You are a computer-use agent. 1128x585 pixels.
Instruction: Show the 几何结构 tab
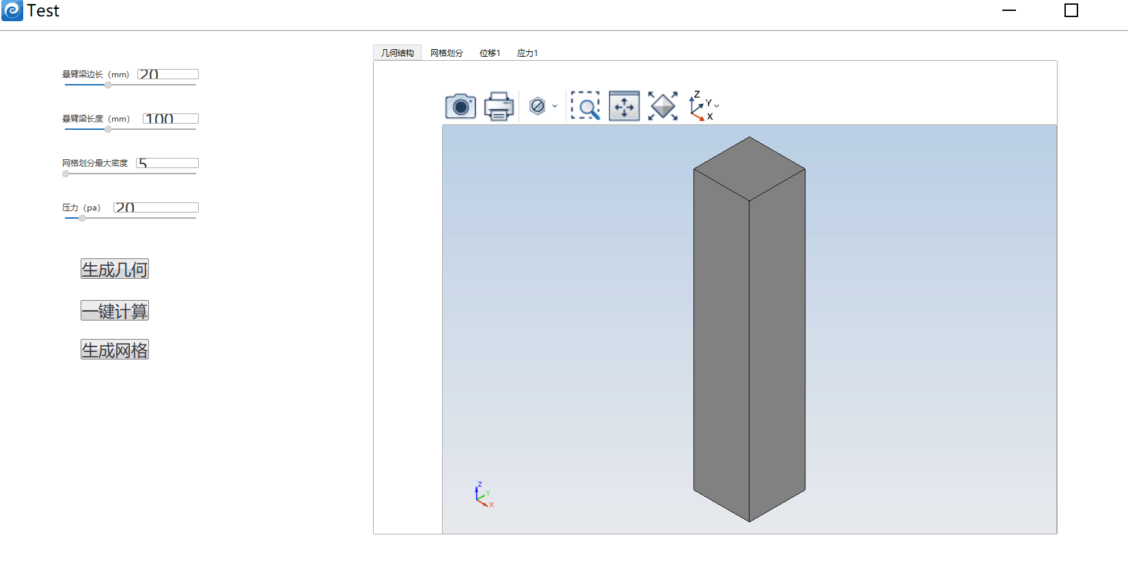[398, 53]
